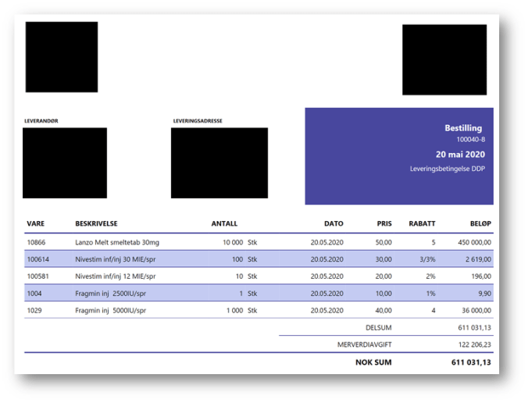
Task: Click the Fragmin inj 5000IU/spr description
Action: pos(114,311)
